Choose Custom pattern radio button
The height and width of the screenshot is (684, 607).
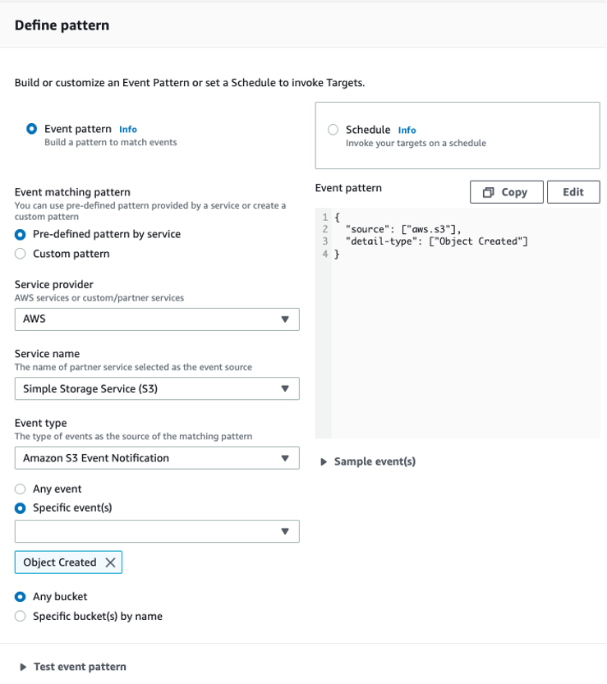20,254
